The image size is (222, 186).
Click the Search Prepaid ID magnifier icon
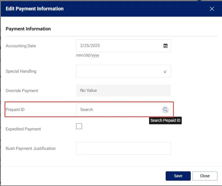[x=165, y=110]
